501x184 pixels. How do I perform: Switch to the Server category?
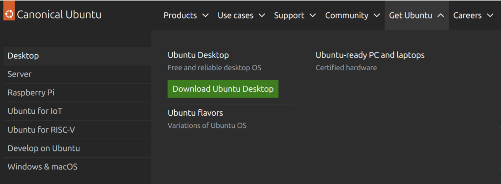click(77, 74)
